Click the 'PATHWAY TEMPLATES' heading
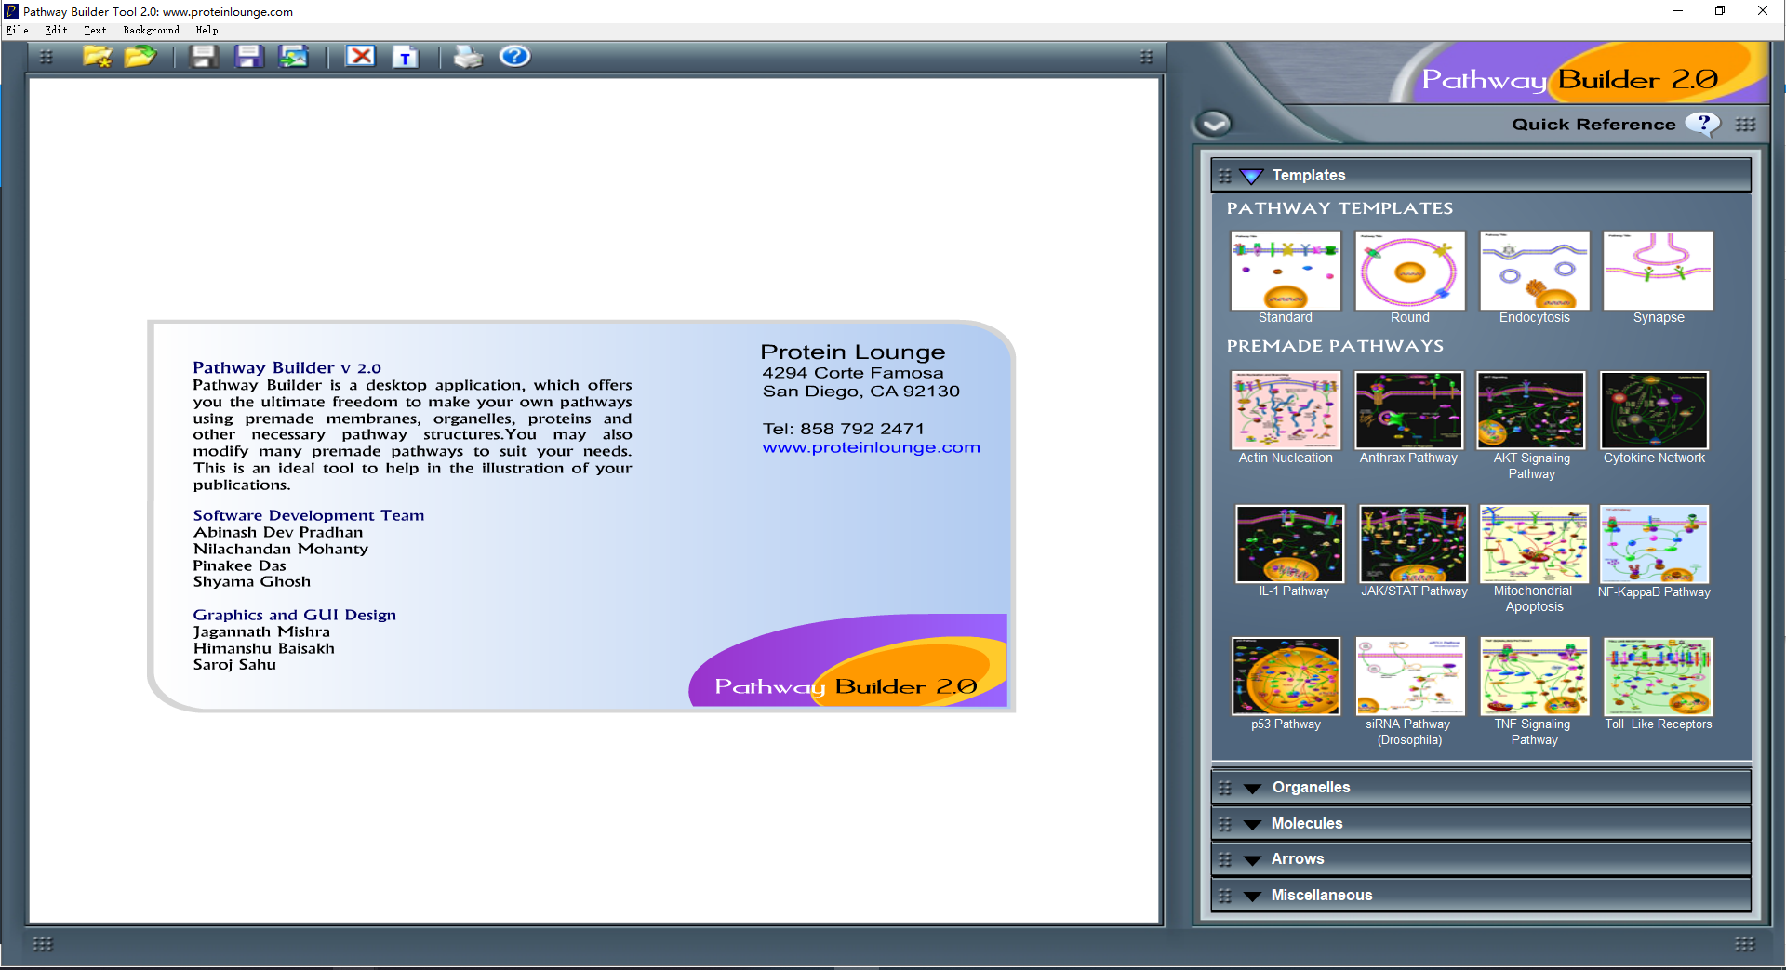Viewport: 1786px width, 970px height. [x=1339, y=208]
